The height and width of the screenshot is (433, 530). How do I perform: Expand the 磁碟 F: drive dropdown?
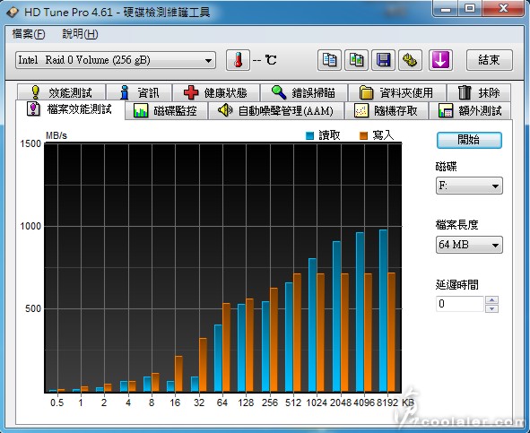coord(469,186)
